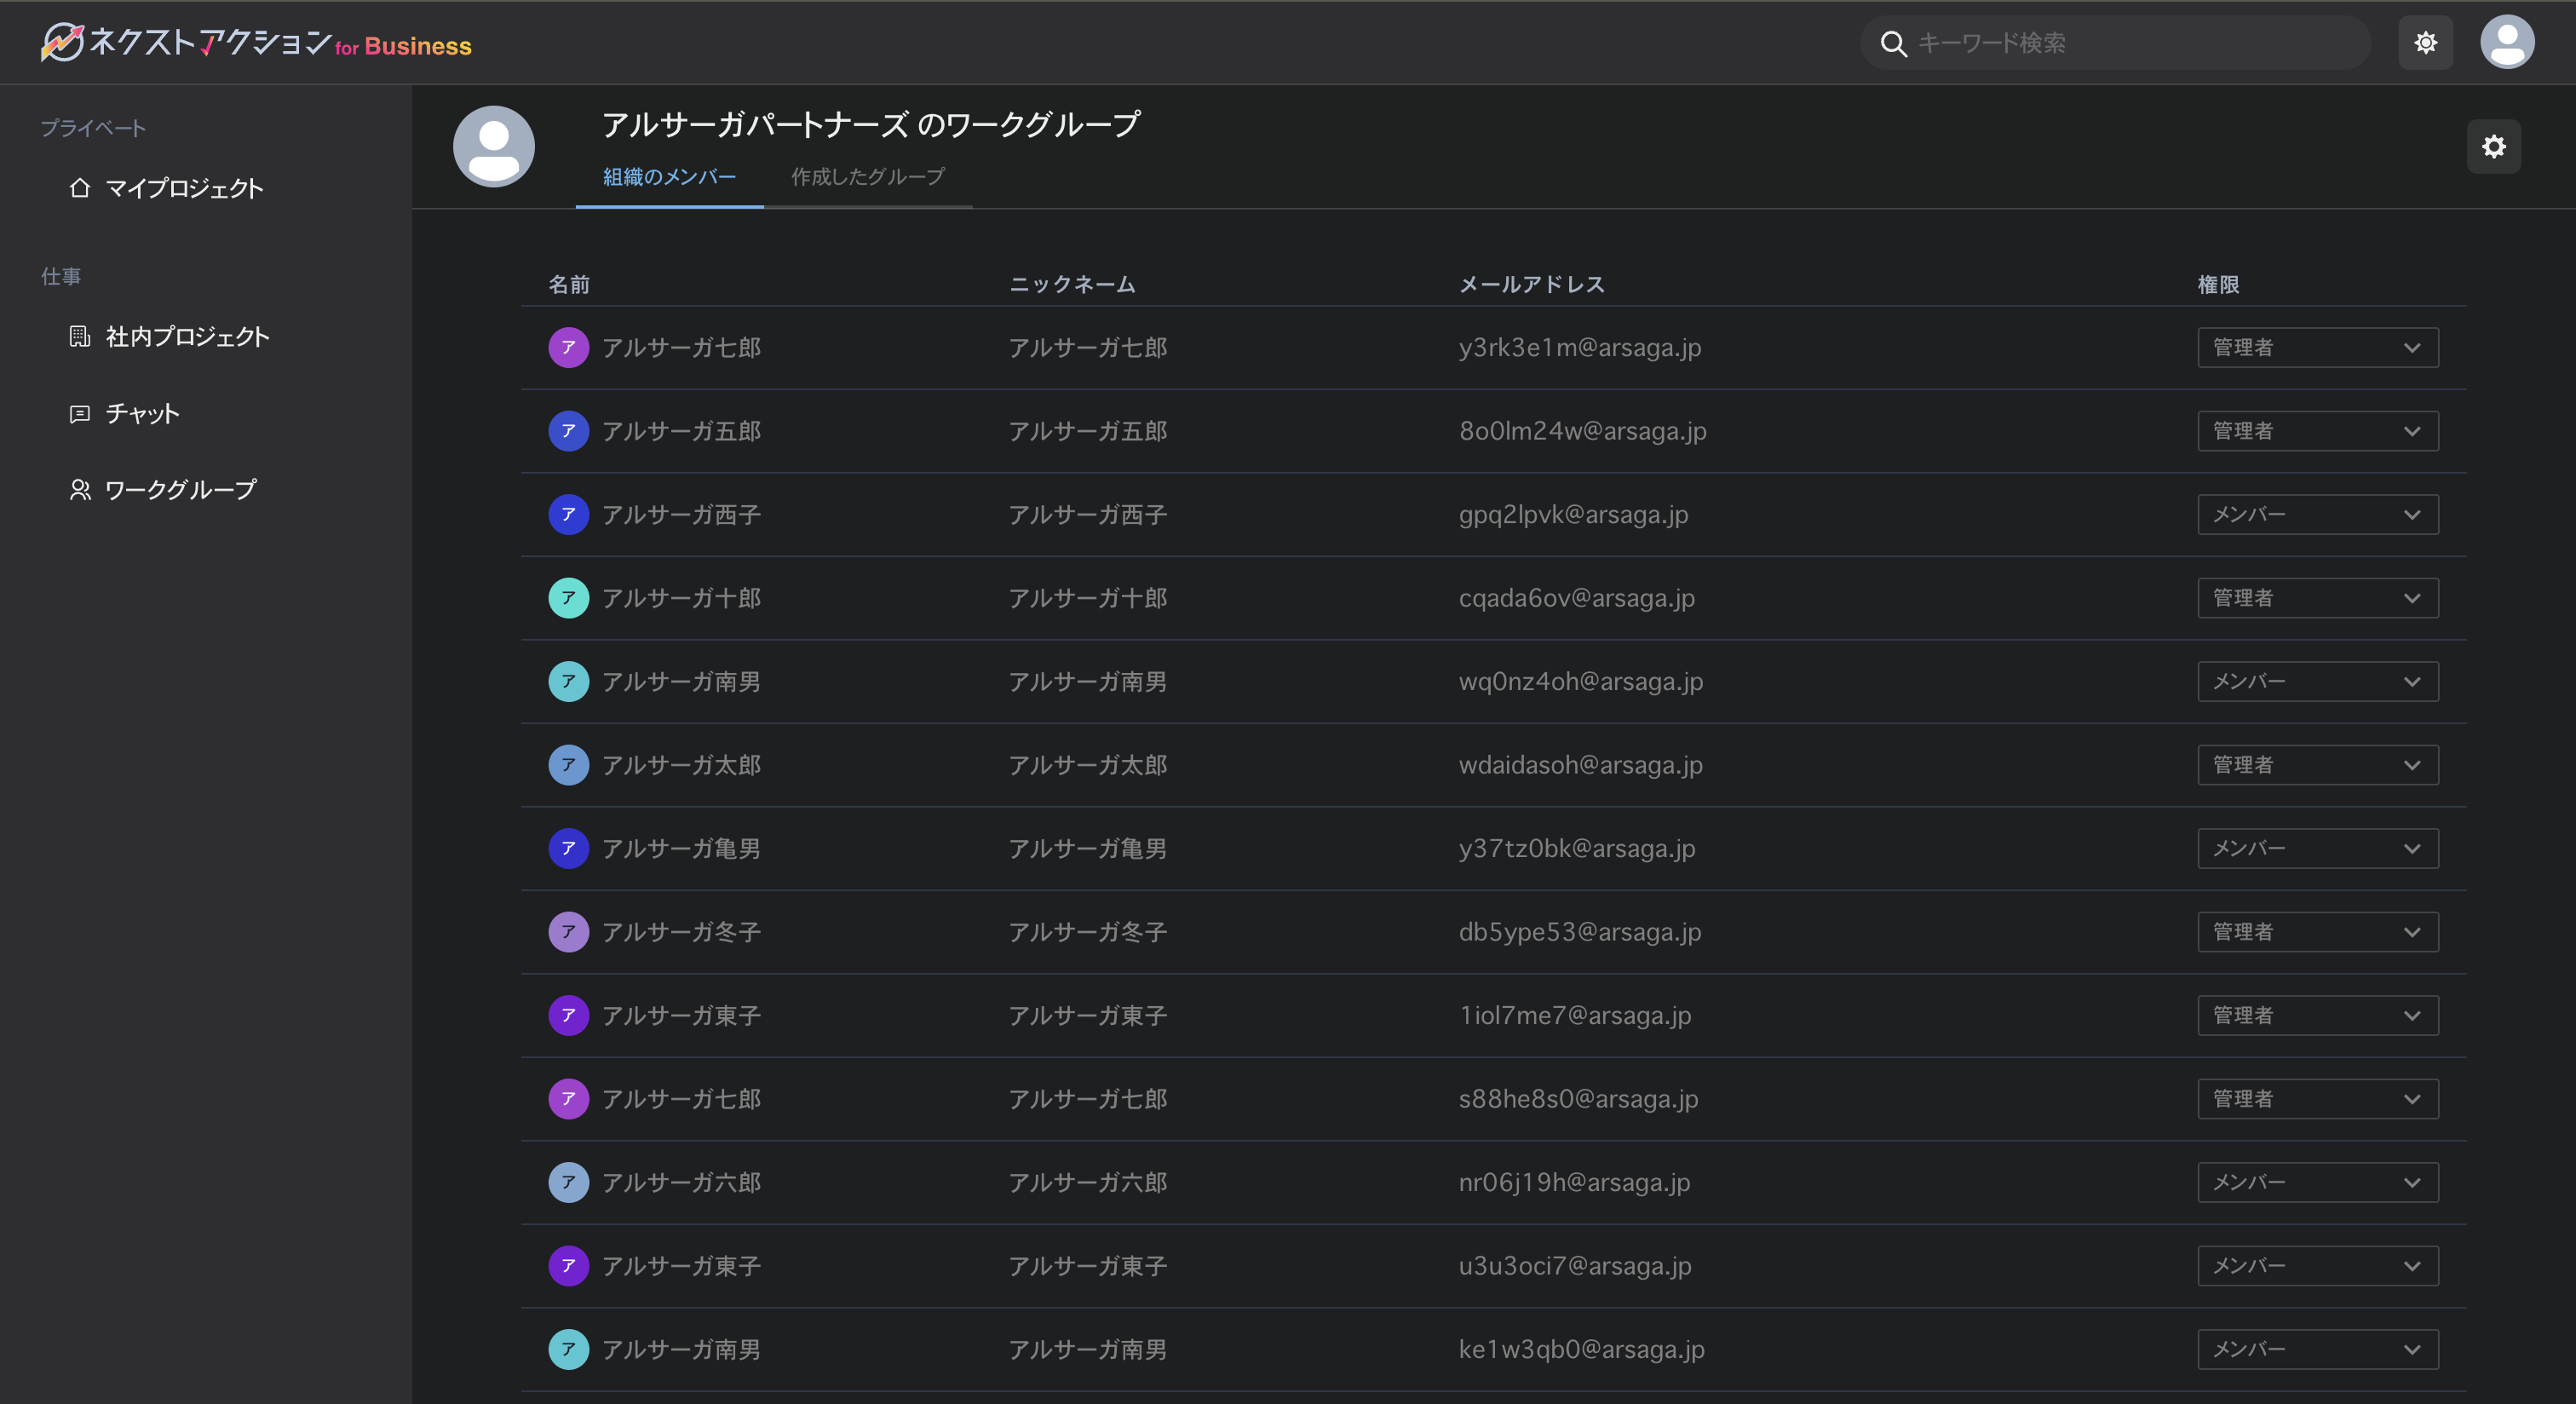The width and height of the screenshot is (2576, 1404).
Task: Open role dropdown for アルサーガ西子
Action: (x=2317, y=514)
